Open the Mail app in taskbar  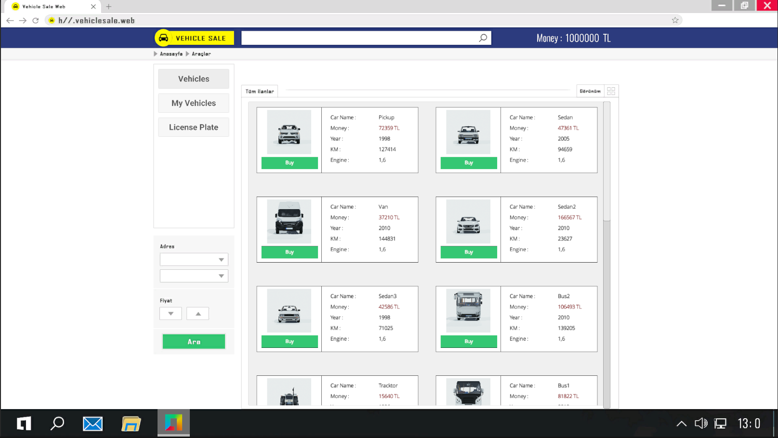point(92,424)
